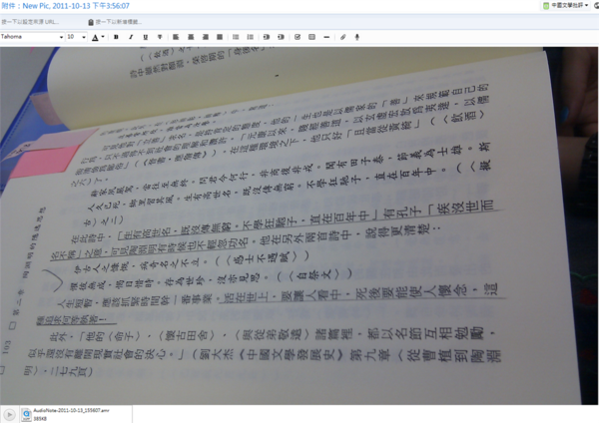
Task: Click the source URL field
Action: click(x=31, y=22)
